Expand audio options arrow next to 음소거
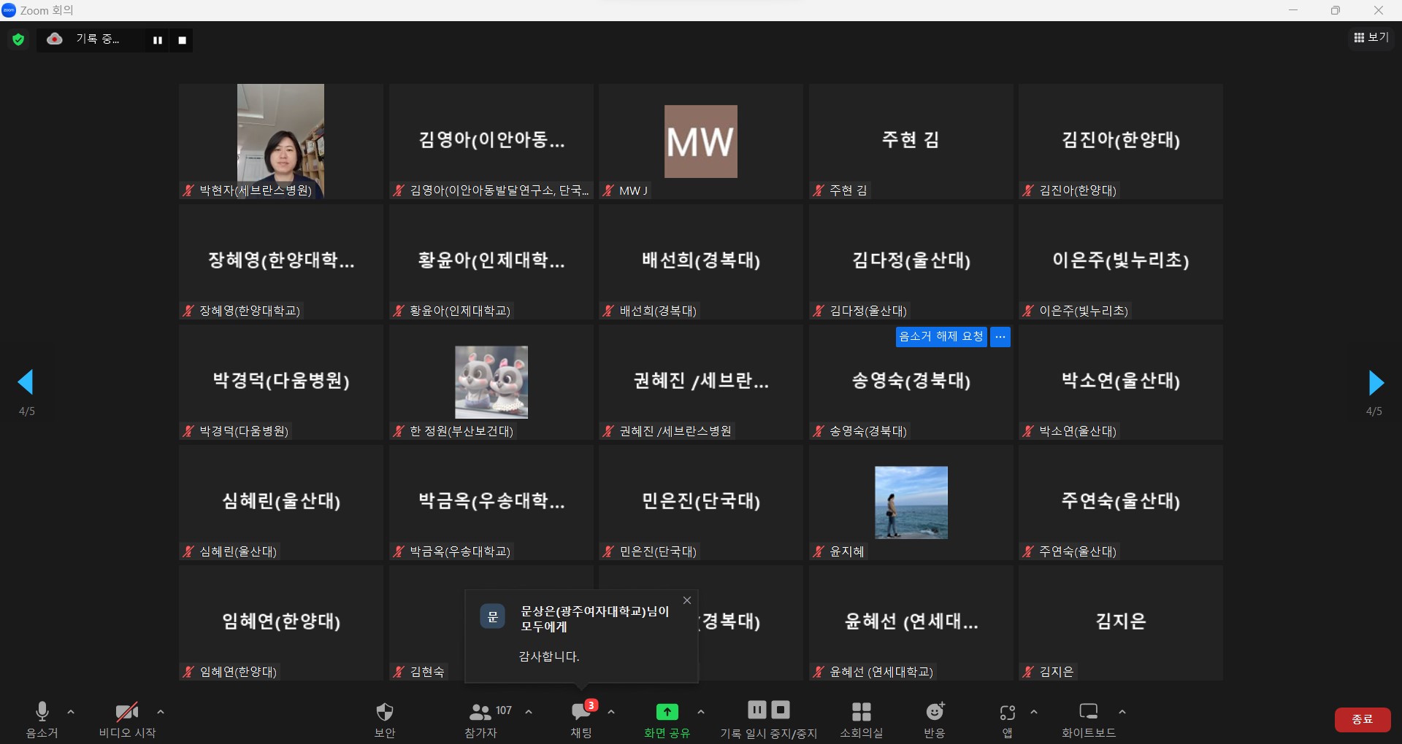 click(x=71, y=712)
